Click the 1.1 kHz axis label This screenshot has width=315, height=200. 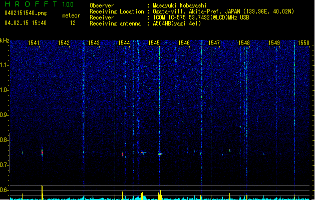(x=5, y=65)
